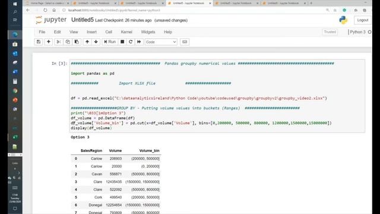Close the active Untitled5 browser tab
Screen dimensions: 380x214
point(210,3)
